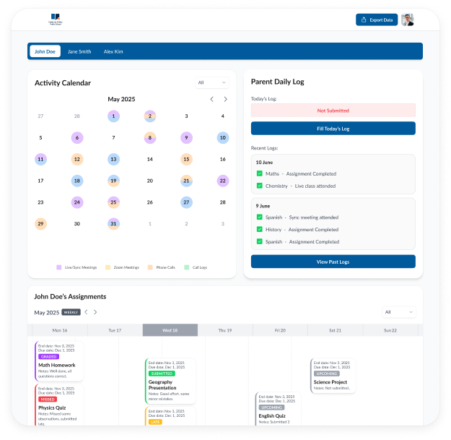The image size is (451, 440).
Task: Toggle Chemistry Live class attended checkbox
Action: (259, 186)
